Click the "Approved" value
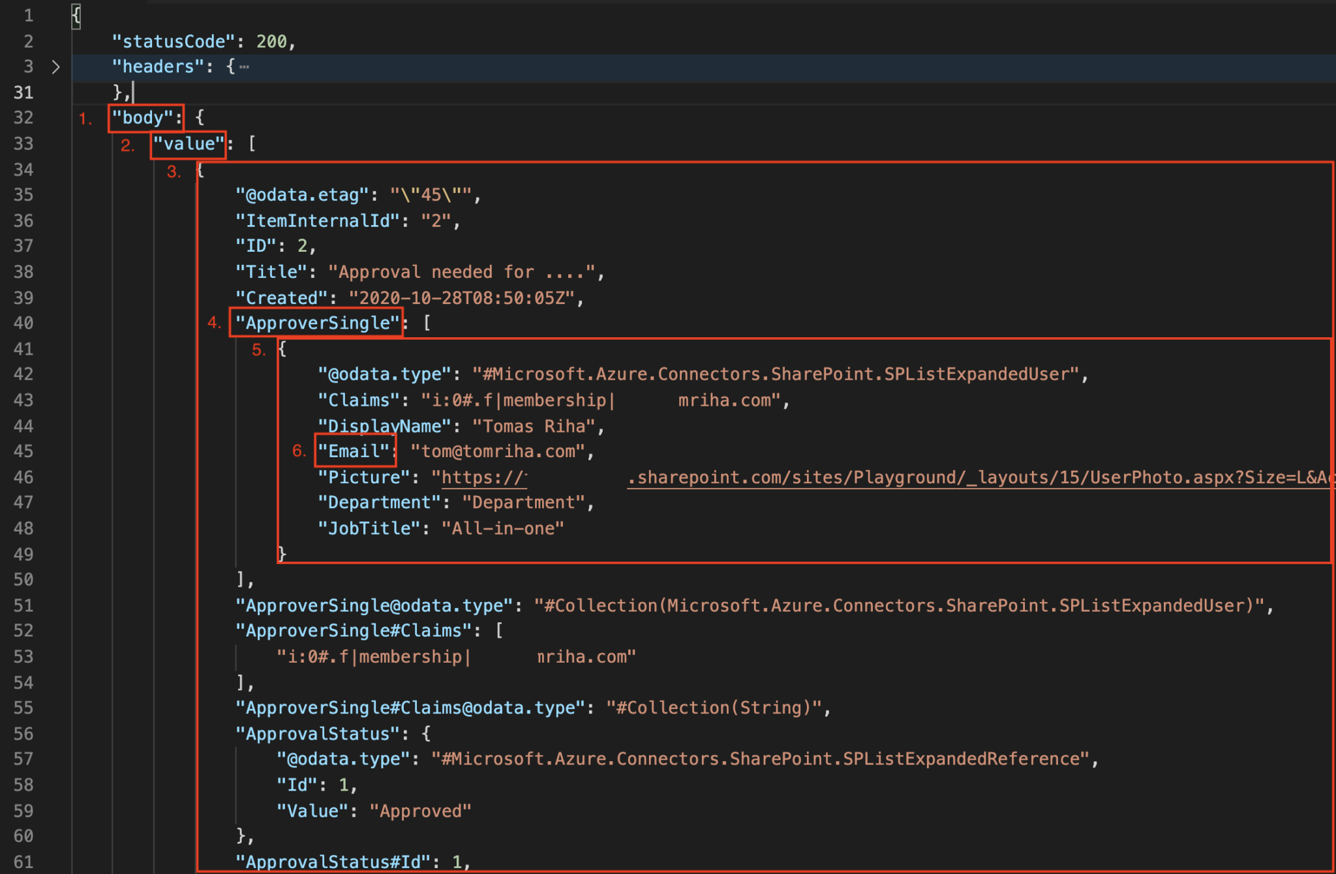Image resolution: width=1336 pixels, height=874 pixels. point(420,811)
